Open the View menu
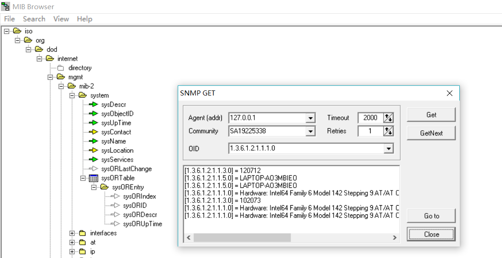The width and height of the screenshot is (502, 258). pos(61,19)
